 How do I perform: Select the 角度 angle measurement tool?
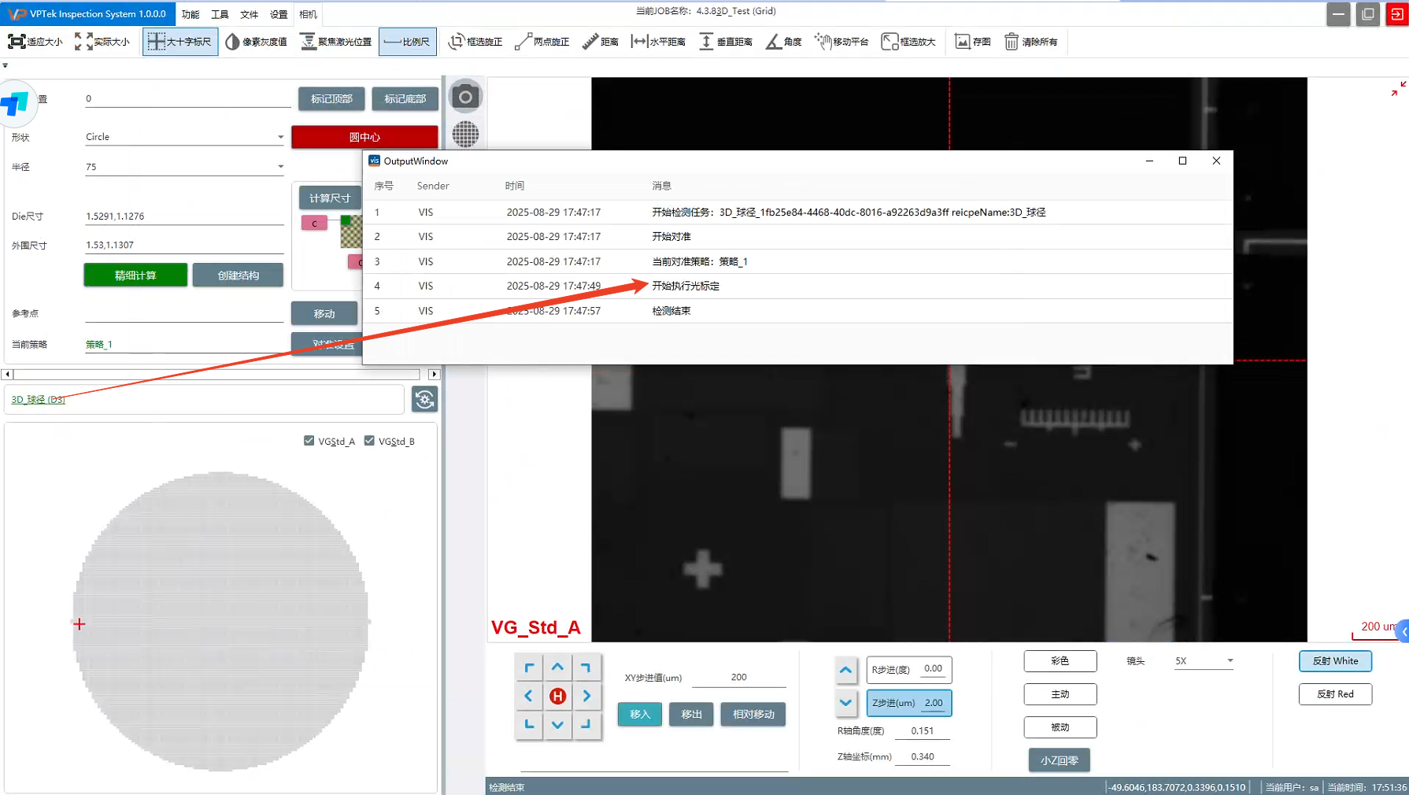(x=783, y=42)
